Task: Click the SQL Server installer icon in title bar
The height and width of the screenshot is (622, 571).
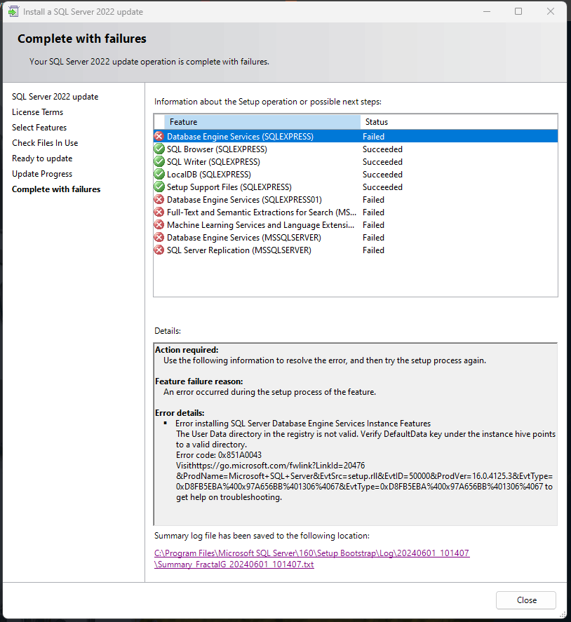Action: (x=13, y=11)
